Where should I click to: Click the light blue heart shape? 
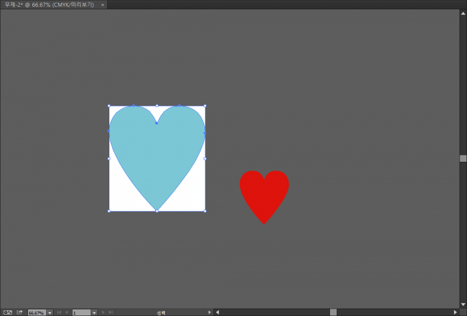pos(156,156)
